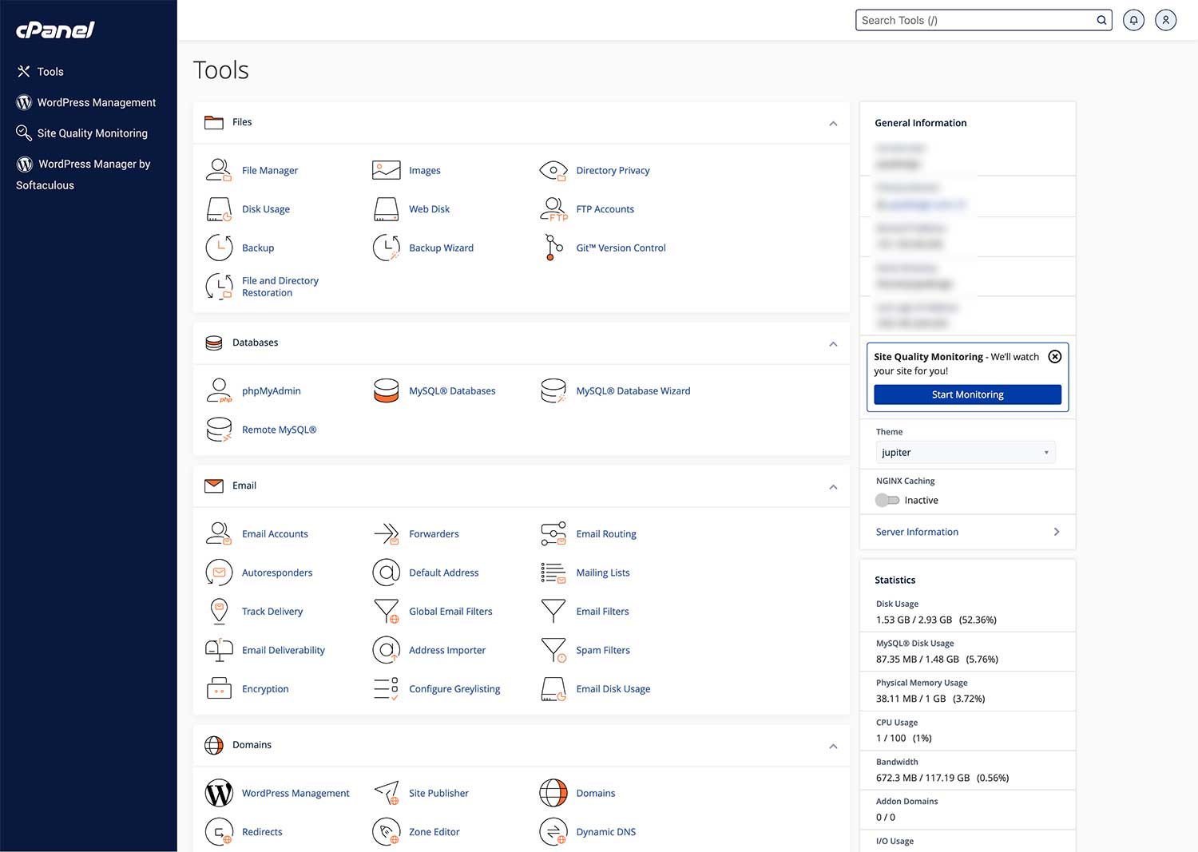Open the Forwarders arrow icon

[x=386, y=533]
